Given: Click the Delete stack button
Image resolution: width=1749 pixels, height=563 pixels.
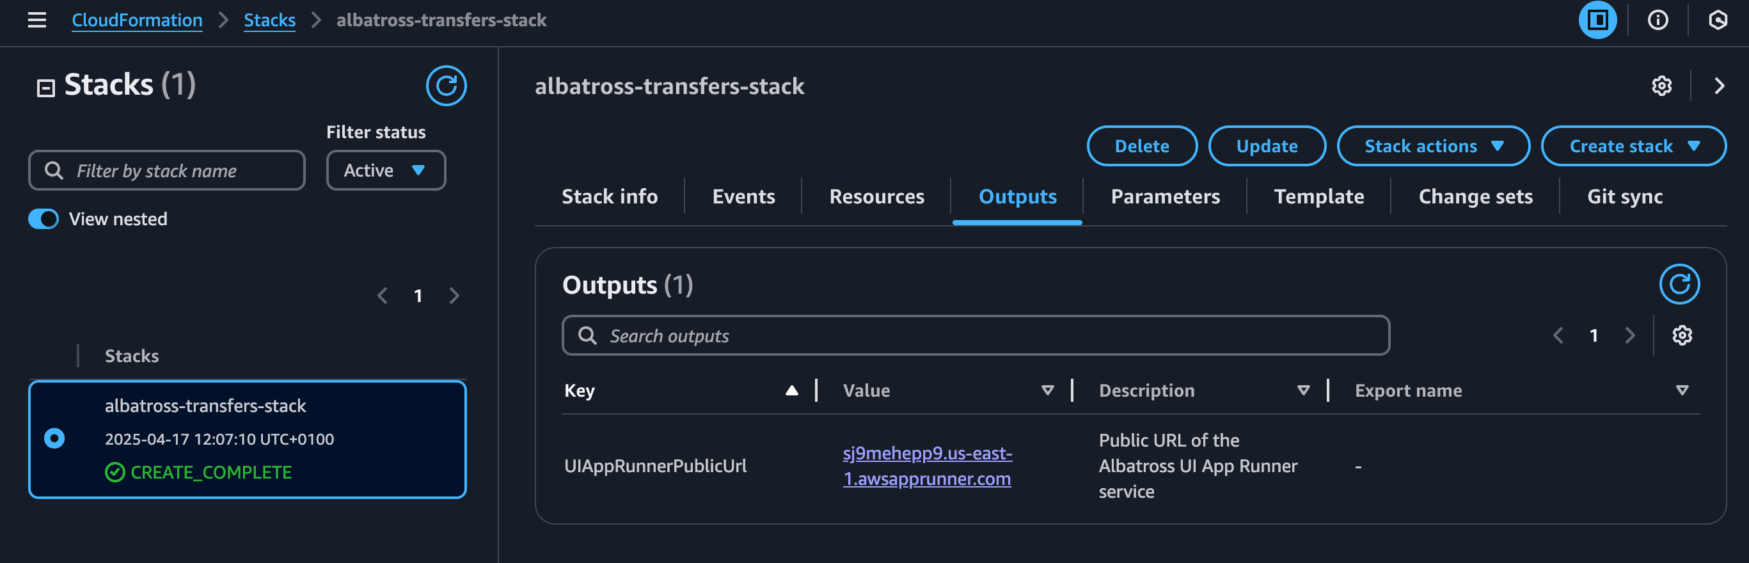Looking at the screenshot, I should (1141, 146).
